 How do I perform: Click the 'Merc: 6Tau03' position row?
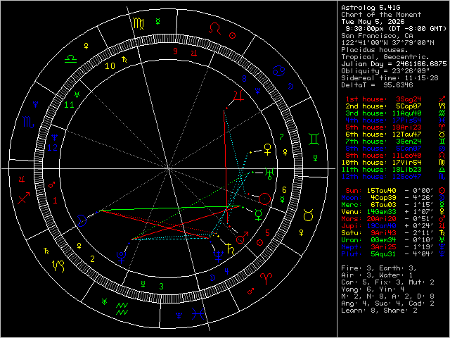click(387, 205)
